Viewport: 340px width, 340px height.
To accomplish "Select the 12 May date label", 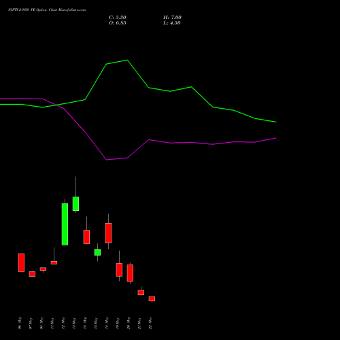I will 63,323.
